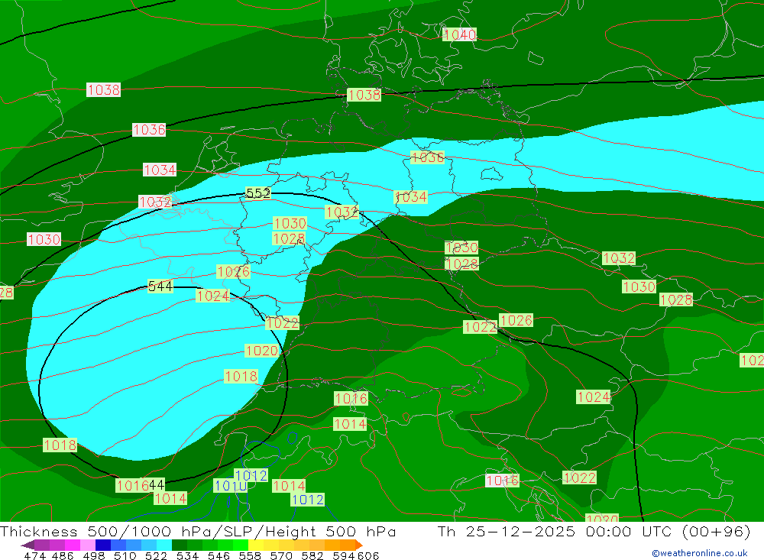Open the weatheronline.co.uk copyright link
Image resolution: width=764 pixels, height=560 pixels.
point(700,553)
